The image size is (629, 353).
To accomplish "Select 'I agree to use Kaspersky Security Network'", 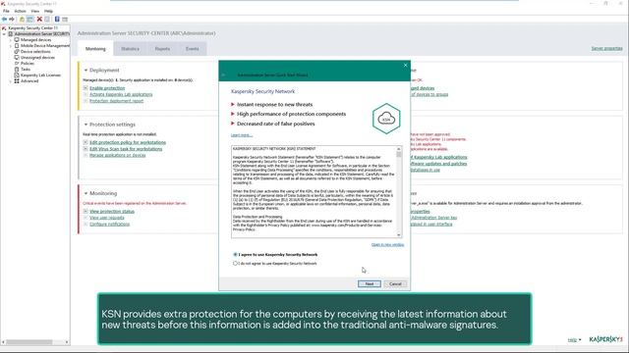I will (x=236, y=255).
